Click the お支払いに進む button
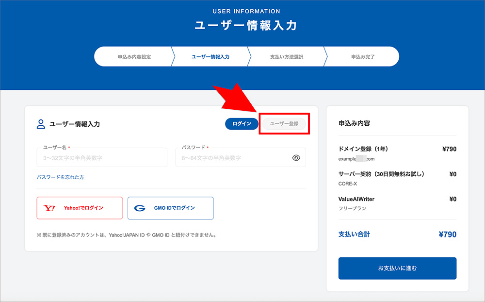 (x=397, y=268)
